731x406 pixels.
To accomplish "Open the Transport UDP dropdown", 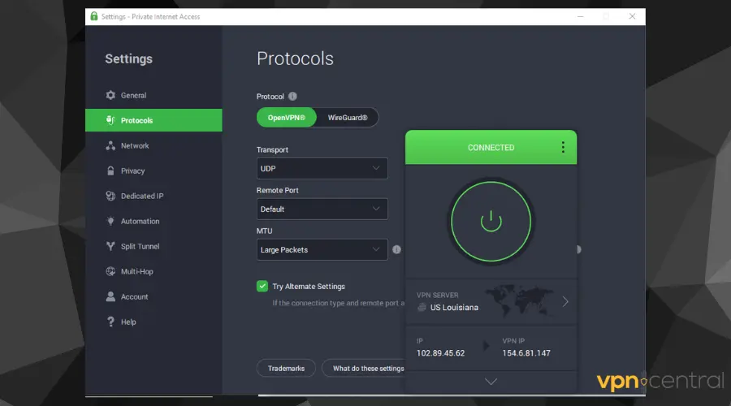I will pos(322,169).
